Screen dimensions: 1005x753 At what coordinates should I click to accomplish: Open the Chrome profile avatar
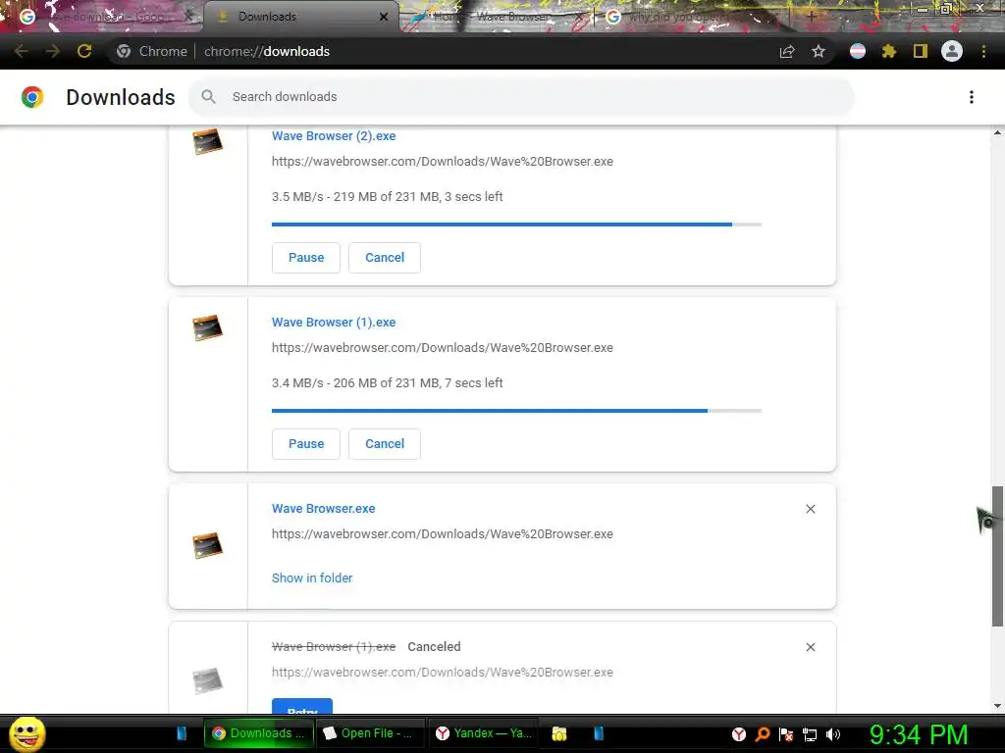pos(952,51)
